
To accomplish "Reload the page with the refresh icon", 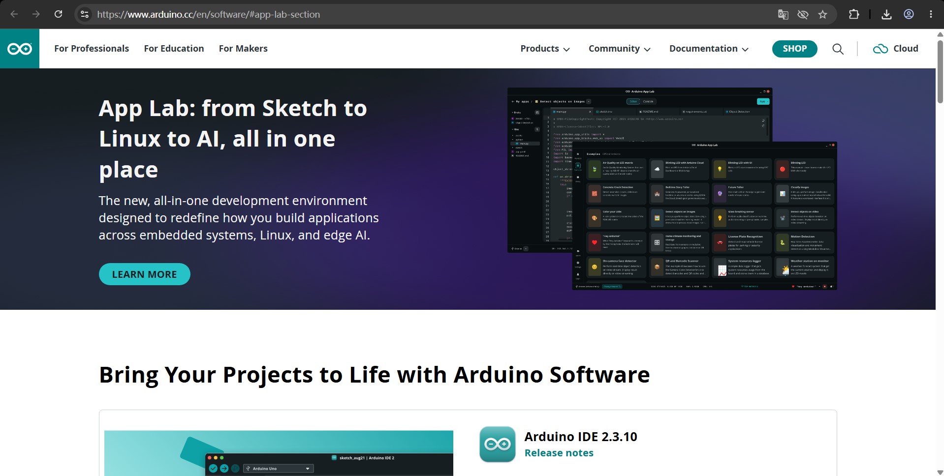I will [58, 14].
